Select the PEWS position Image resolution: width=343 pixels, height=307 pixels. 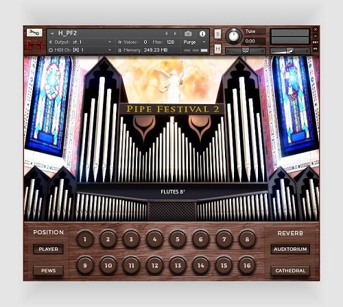click(x=48, y=271)
